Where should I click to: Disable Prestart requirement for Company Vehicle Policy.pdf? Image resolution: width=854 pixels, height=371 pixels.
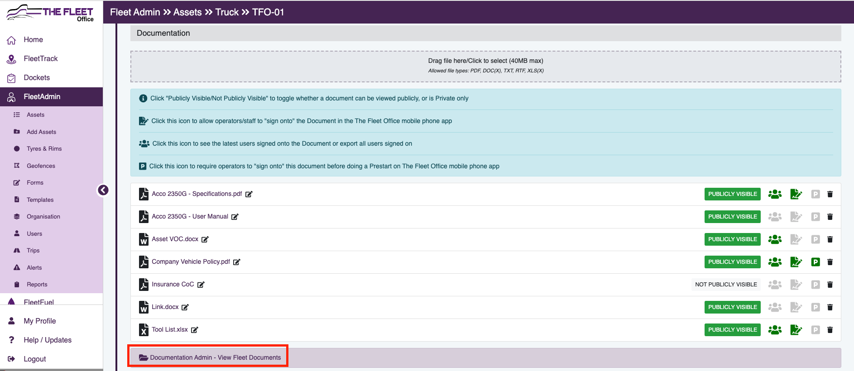point(816,262)
